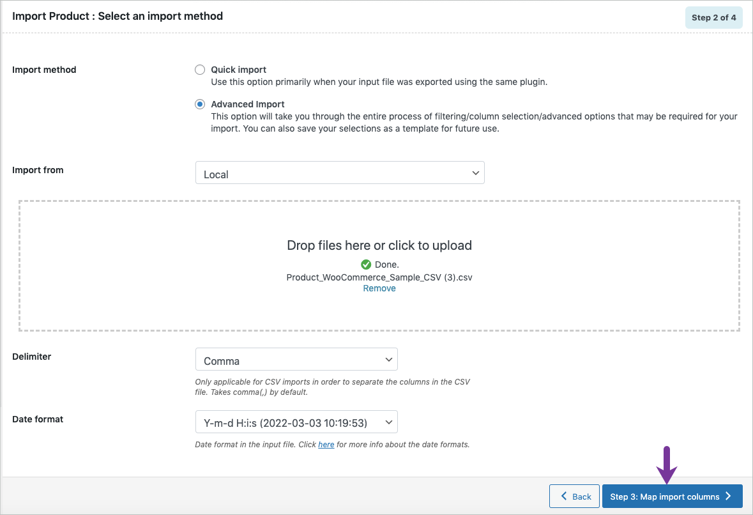Screen dimensions: 753x515
Task: Click the green Done checkmark icon
Action: click(366, 264)
